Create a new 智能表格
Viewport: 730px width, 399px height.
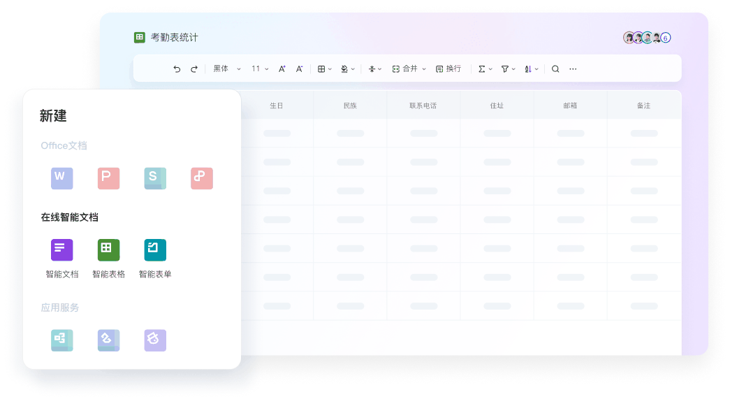click(x=108, y=249)
